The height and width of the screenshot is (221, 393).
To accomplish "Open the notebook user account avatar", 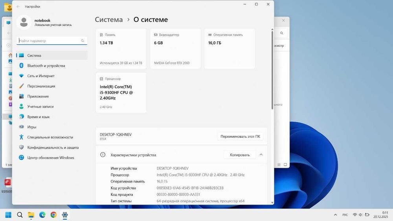I will click(x=24, y=22).
